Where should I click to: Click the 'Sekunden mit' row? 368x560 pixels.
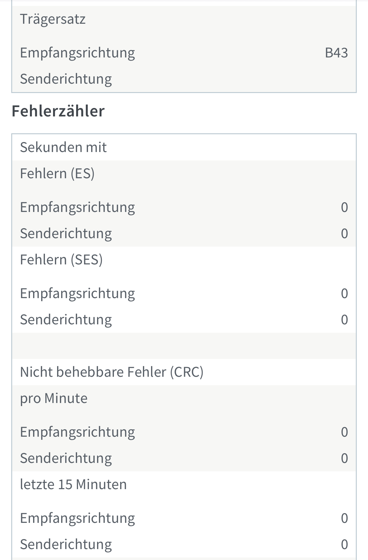click(63, 147)
